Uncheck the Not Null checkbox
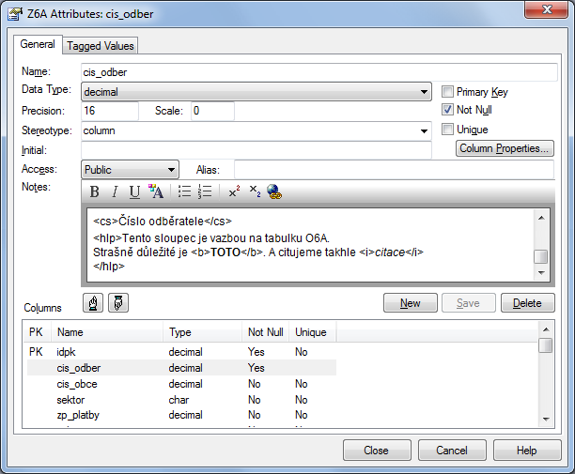Viewport: 575px width, 474px height. click(448, 110)
